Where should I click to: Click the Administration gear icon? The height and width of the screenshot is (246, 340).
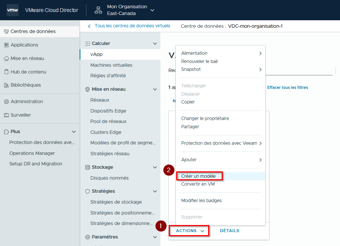(x=6, y=102)
